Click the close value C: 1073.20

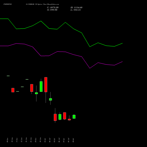(x=53, y=8)
